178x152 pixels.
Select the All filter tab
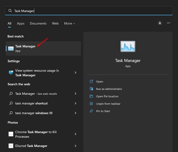pyautogui.click(x=9, y=23)
